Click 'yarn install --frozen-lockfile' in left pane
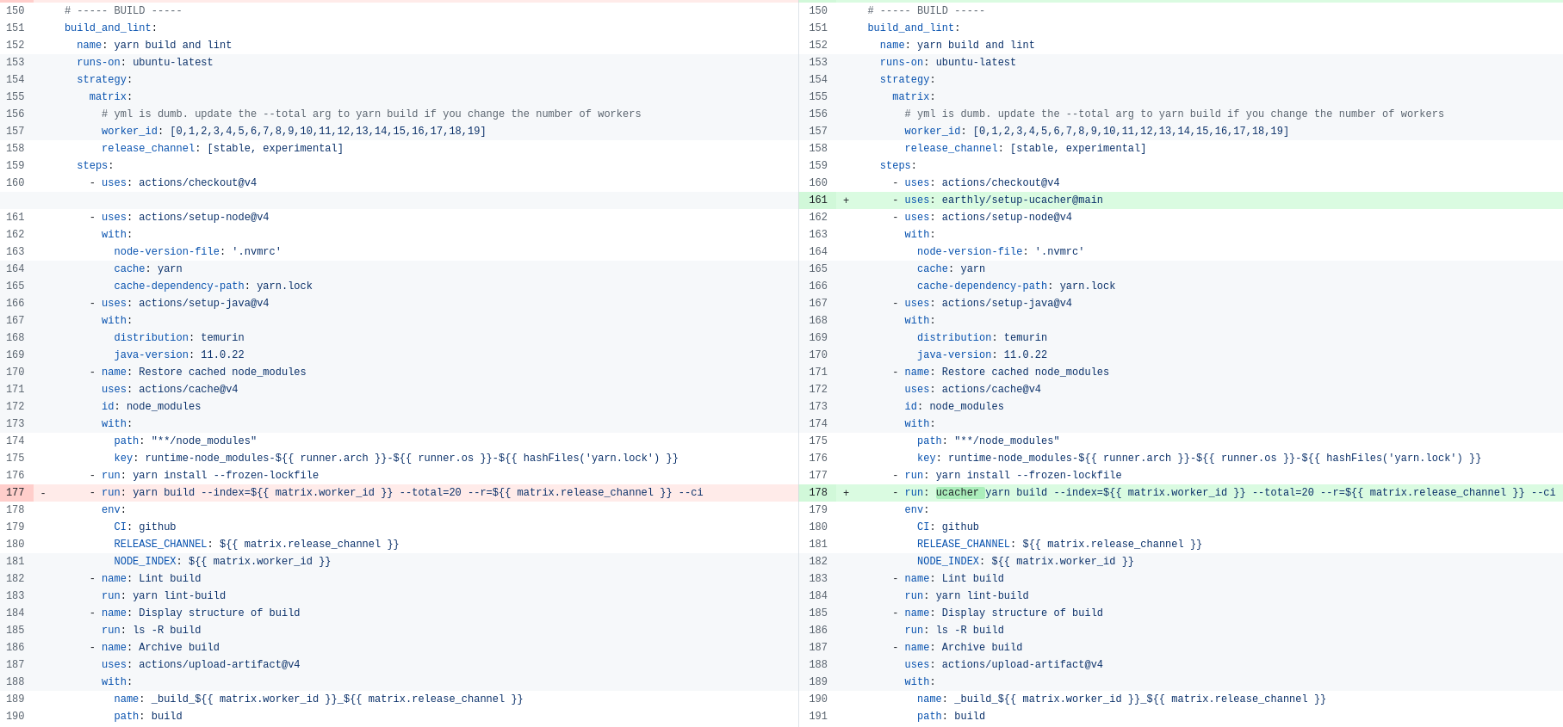This screenshot has height=727, width=1563. click(226, 475)
